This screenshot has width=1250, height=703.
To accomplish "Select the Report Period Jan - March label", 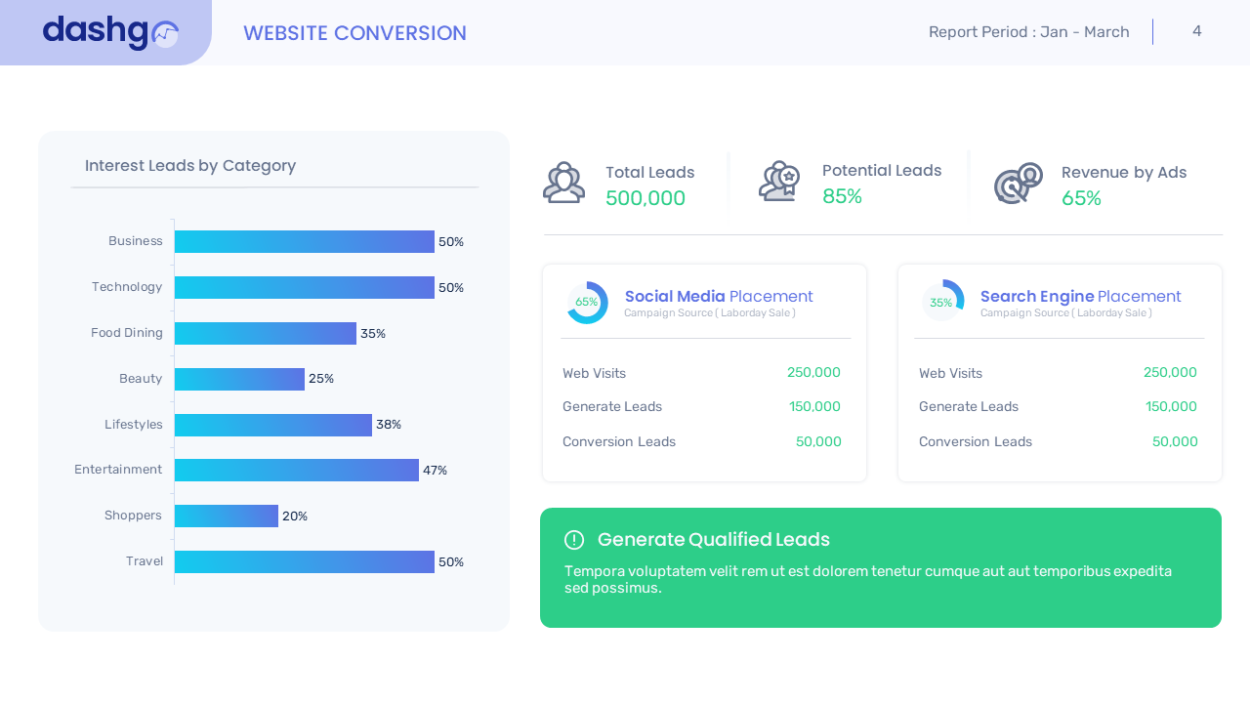I will point(1028,31).
